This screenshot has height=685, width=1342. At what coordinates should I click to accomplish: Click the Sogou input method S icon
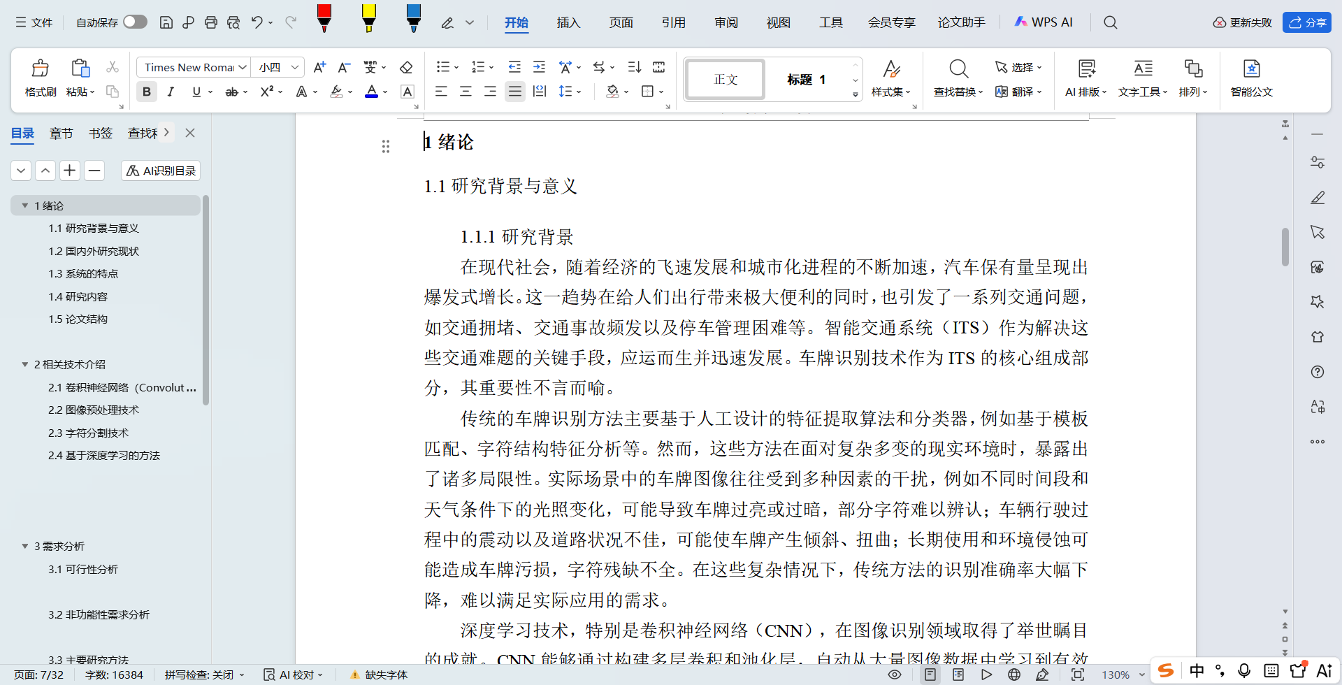click(1165, 671)
